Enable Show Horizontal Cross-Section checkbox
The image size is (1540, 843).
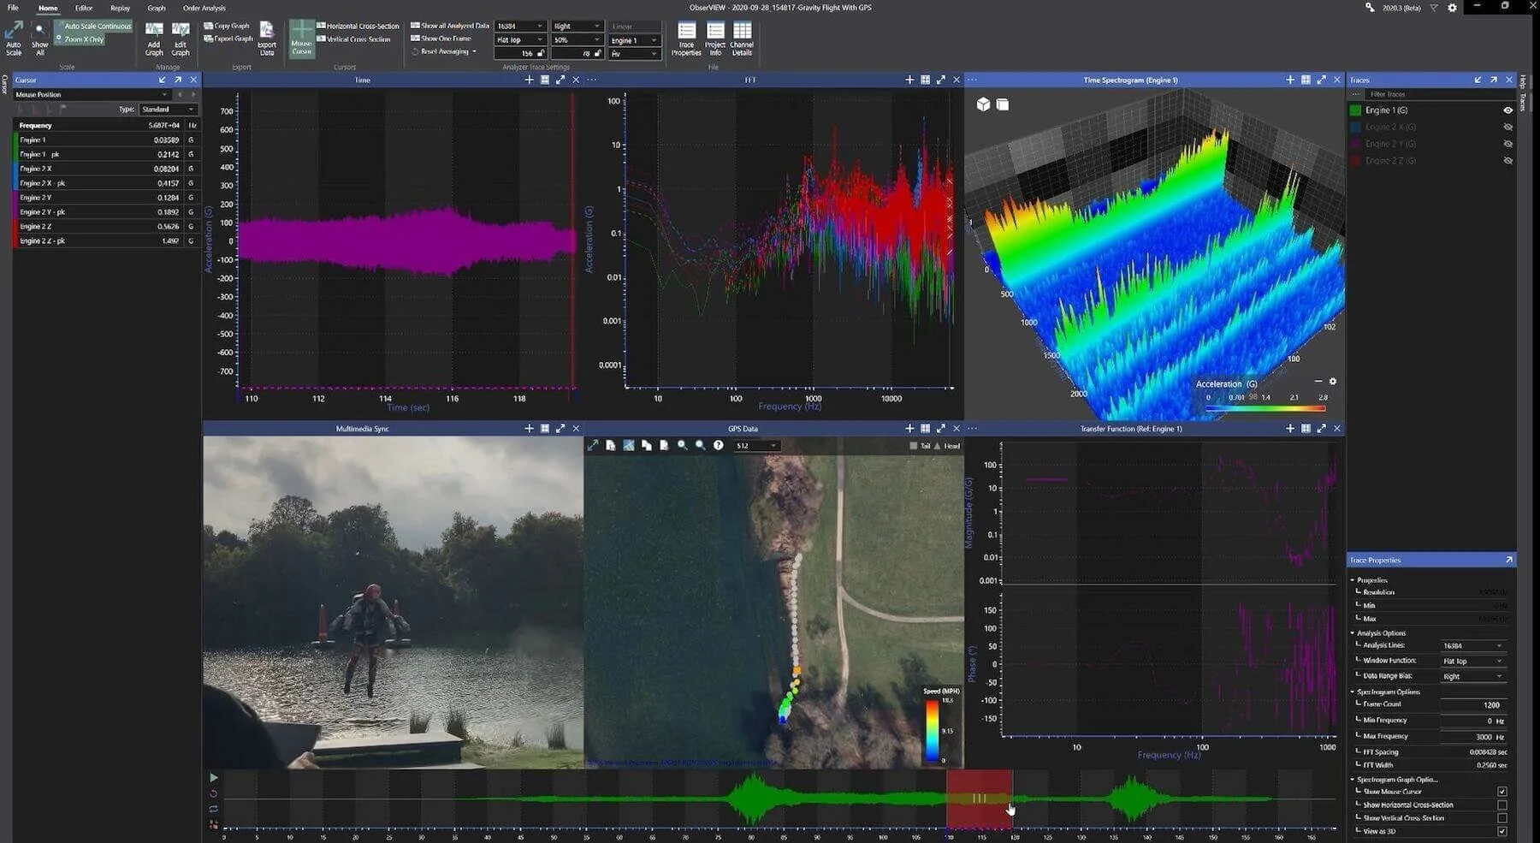[x=1501, y=804]
